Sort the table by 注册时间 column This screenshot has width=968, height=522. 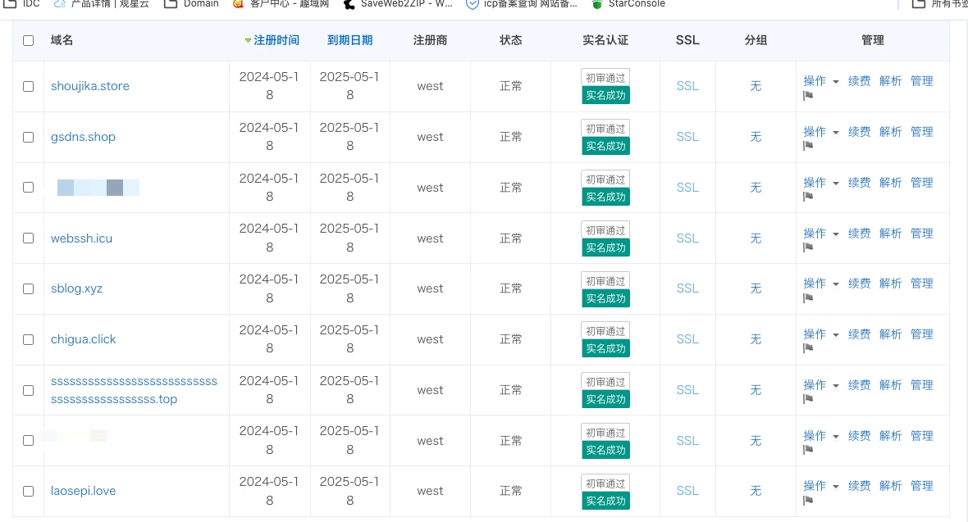(x=276, y=40)
